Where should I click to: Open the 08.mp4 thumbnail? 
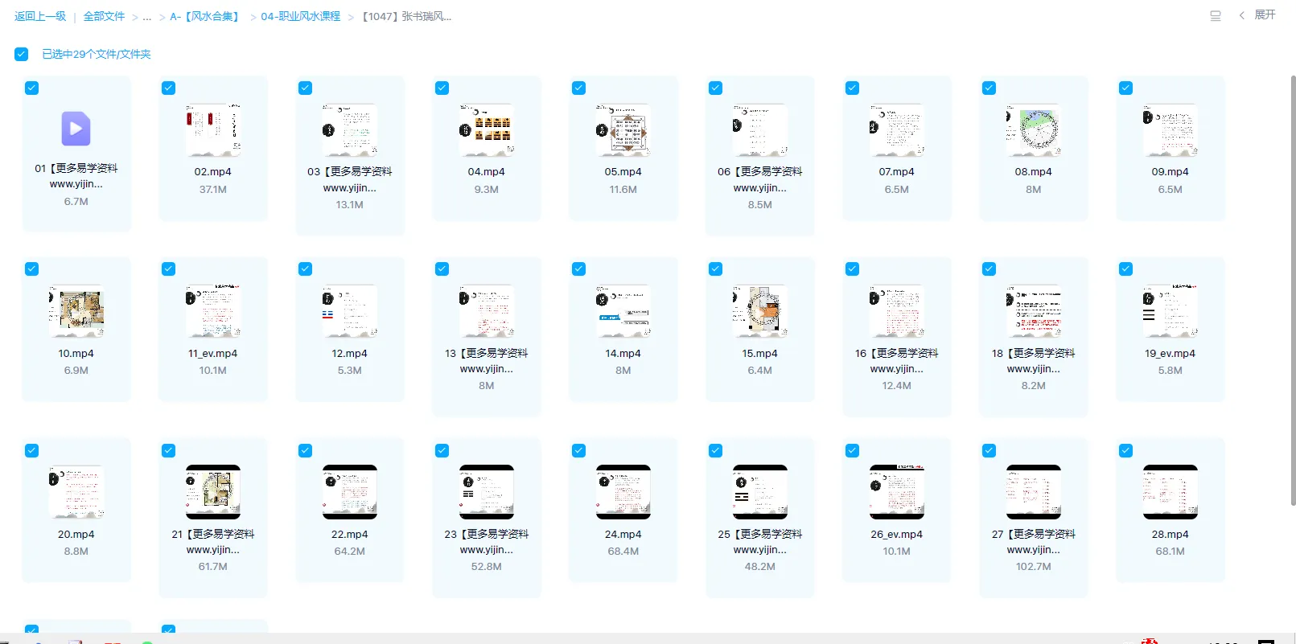tap(1034, 129)
